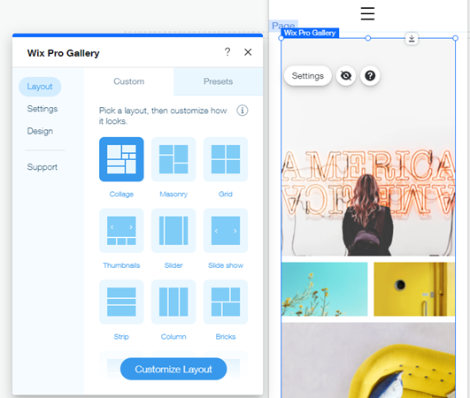The width and height of the screenshot is (470, 398).
Task: Select the Masonry layout icon
Action: point(173,159)
